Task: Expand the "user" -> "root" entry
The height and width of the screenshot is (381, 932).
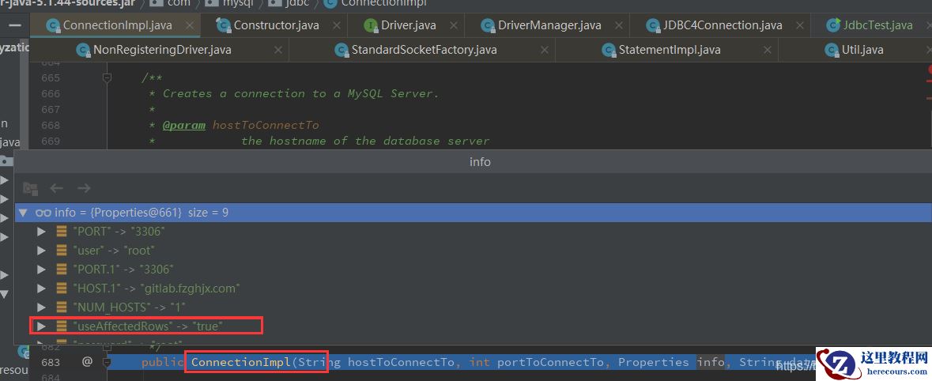Action: click(42, 251)
